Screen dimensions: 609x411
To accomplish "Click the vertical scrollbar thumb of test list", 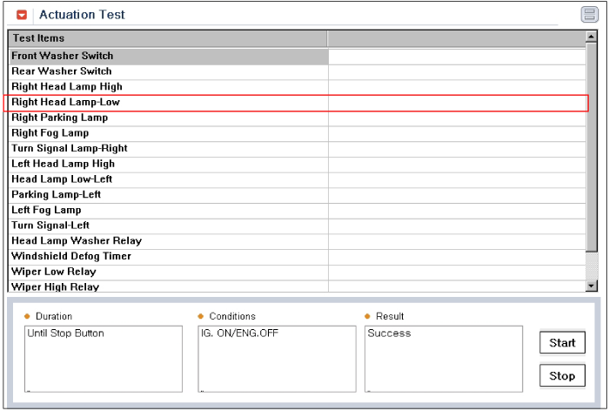I will (591, 147).
